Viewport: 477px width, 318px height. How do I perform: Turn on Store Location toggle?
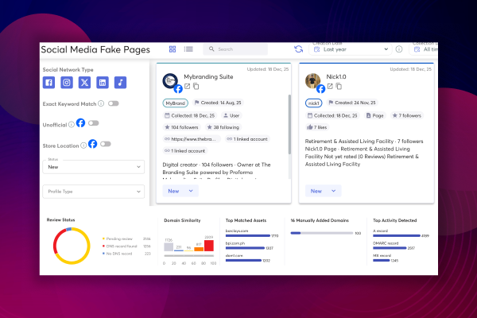tap(104, 144)
